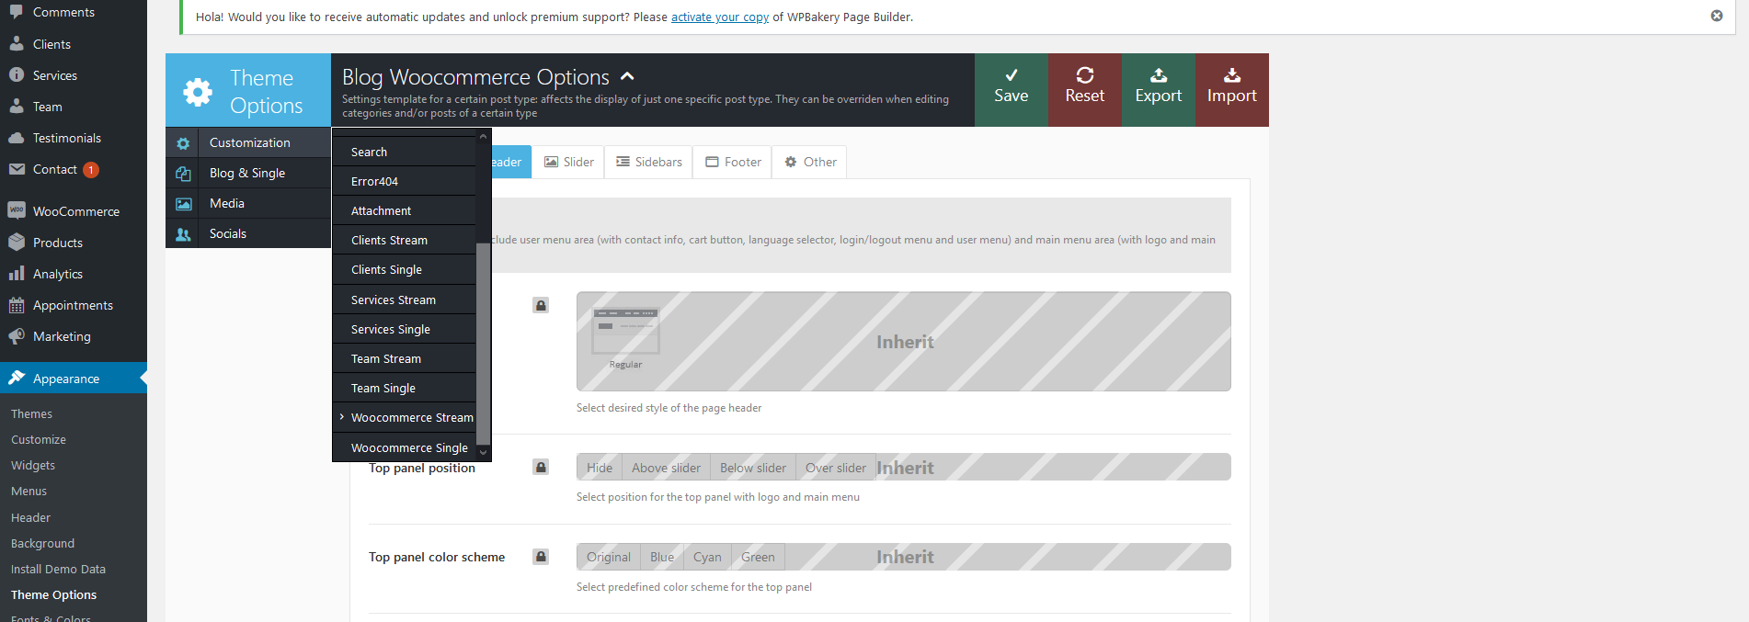
Task: Choose the Original color scheme
Action: [609, 557]
